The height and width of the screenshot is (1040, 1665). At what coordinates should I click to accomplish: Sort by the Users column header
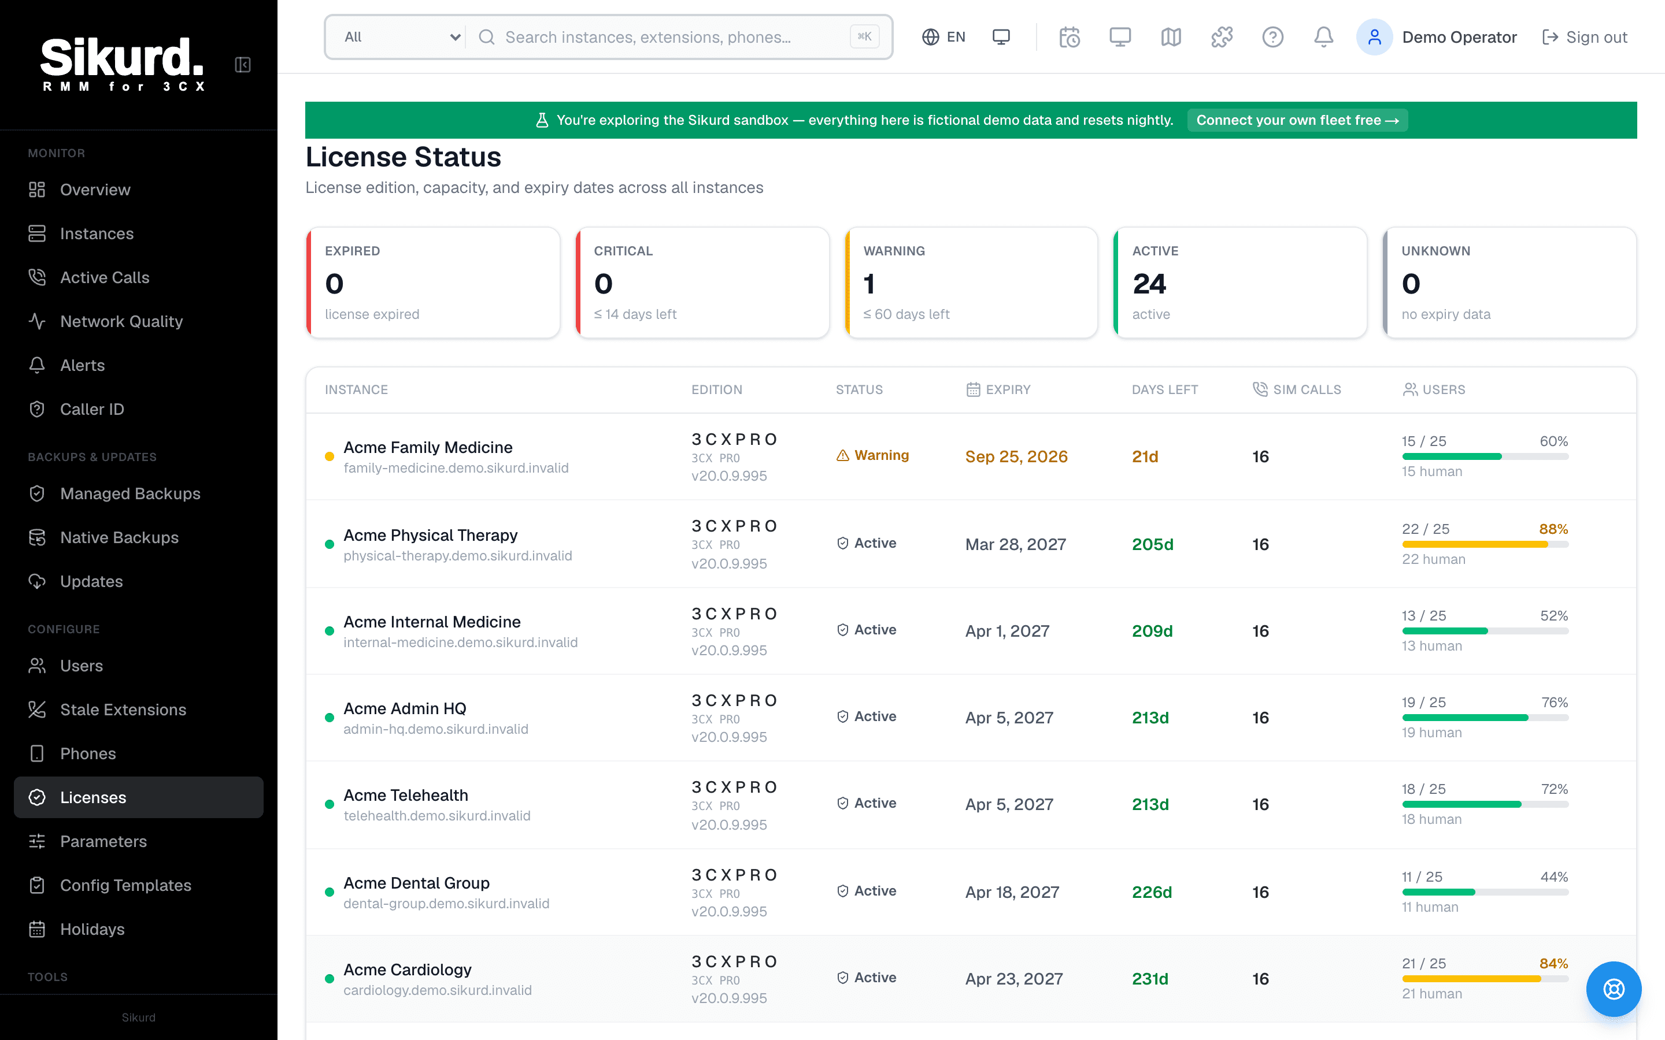[x=1434, y=390]
